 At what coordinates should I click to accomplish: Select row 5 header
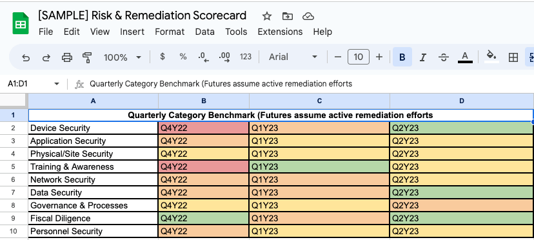pyautogui.click(x=14, y=166)
